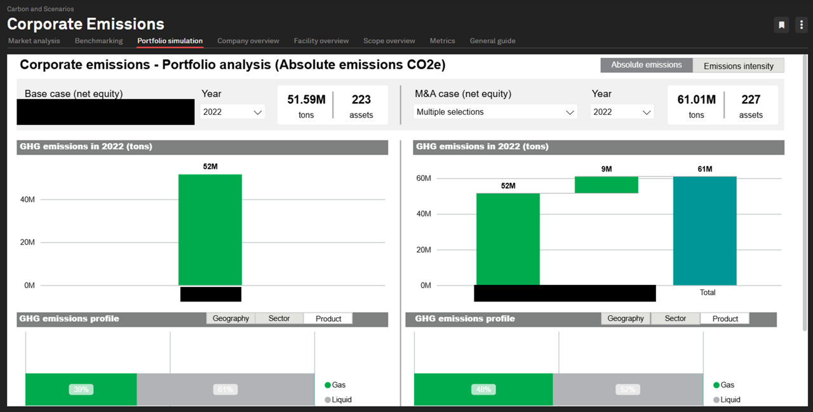
Task: Open the Benchmarking tab
Action: click(x=98, y=41)
